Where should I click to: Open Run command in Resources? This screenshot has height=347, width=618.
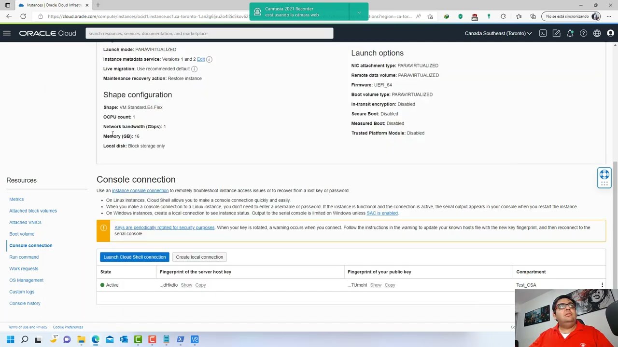coord(24,257)
